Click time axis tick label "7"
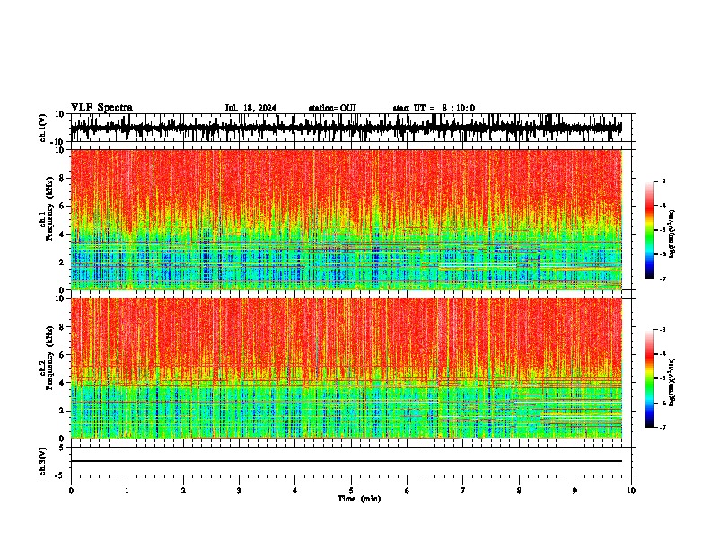Screen dimensions: 711x550 point(463,491)
